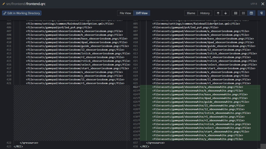Switch to File View tab
The image size is (266, 149).
click(125, 13)
